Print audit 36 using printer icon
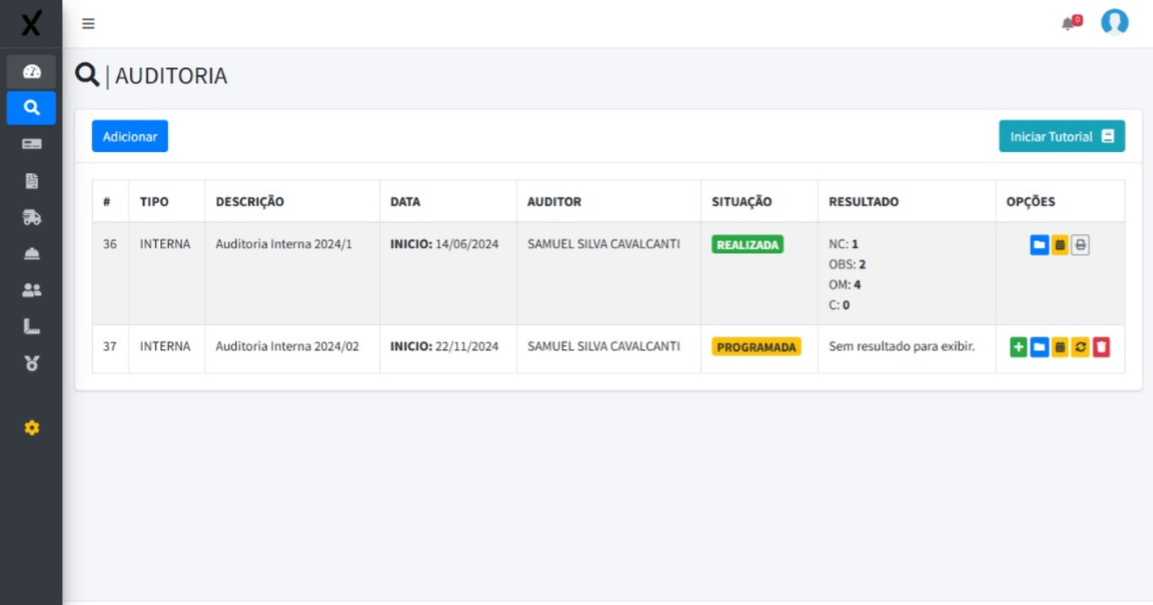The image size is (1153, 605). [1080, 246]
